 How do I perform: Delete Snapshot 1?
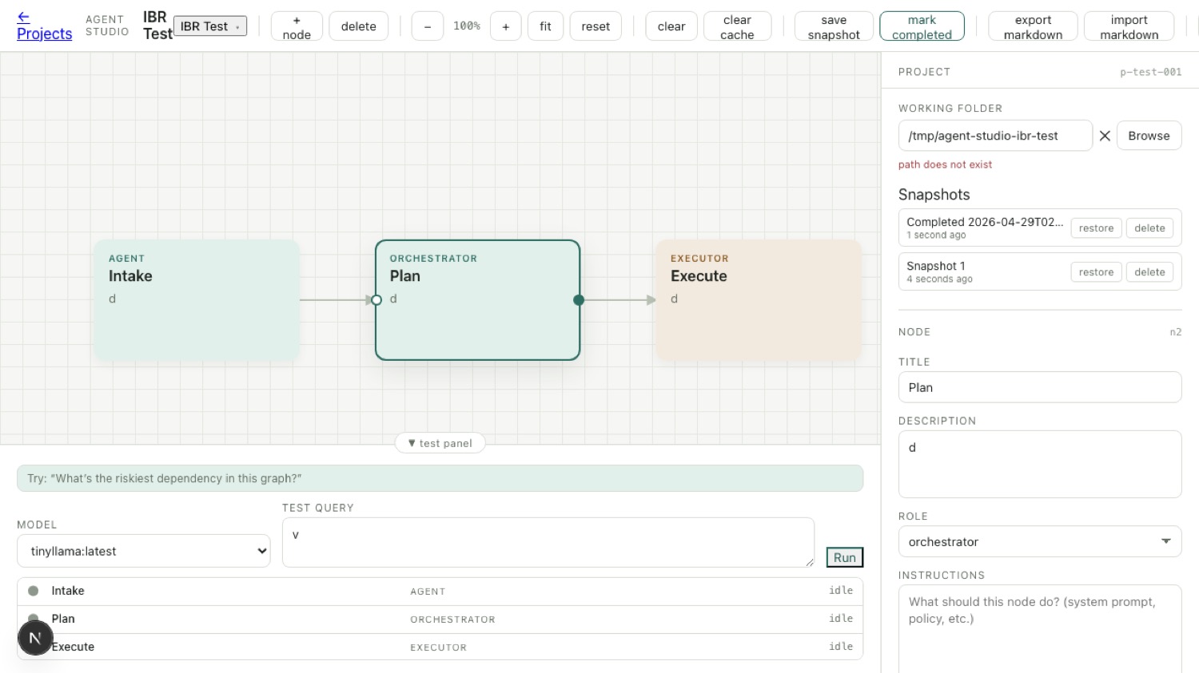pyautogui.click(x=1149, y=272)
